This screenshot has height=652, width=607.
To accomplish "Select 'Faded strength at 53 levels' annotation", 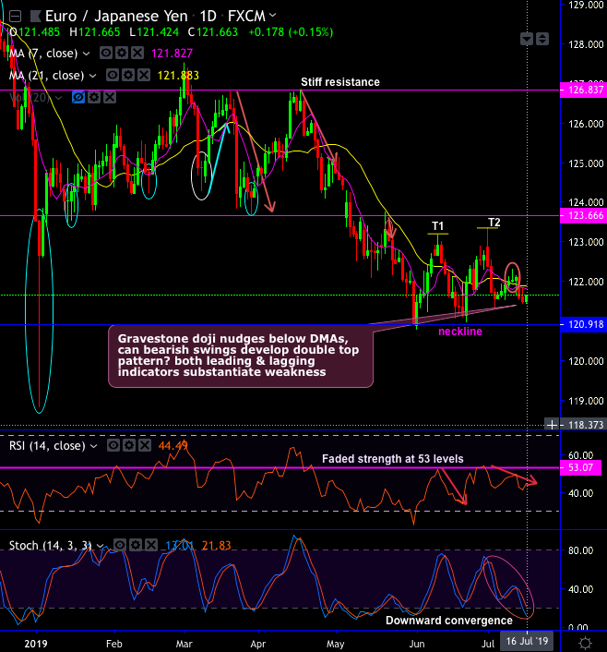I will tap(393, 459).
